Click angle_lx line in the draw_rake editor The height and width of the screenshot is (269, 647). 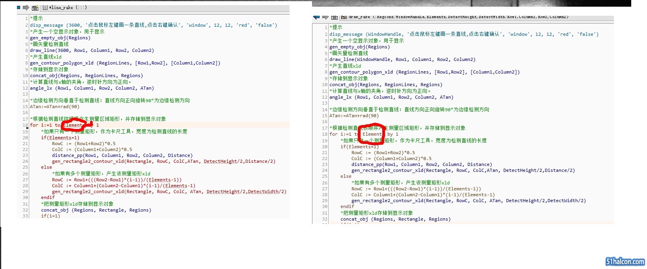[x=391, y=97]
